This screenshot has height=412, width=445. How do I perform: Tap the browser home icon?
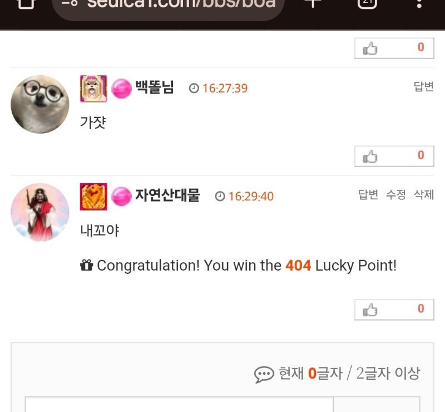26,3
